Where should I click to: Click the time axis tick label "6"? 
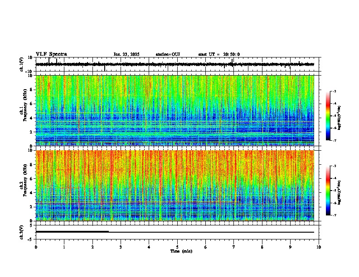206,247
